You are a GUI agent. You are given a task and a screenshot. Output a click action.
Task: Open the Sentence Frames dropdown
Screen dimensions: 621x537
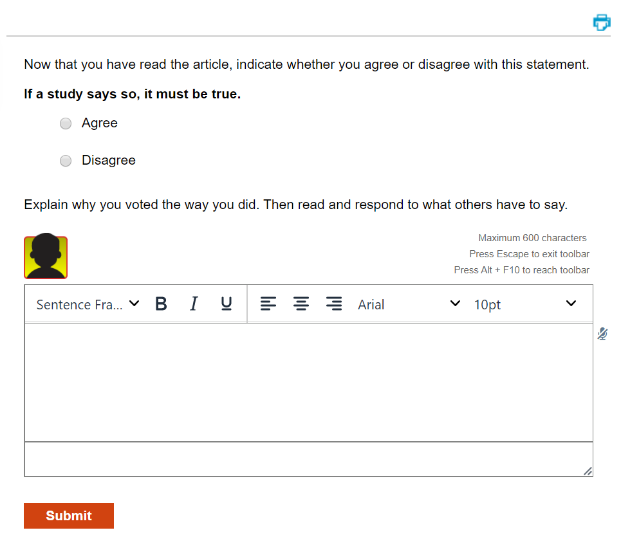pyautogui.click(x=88, y=304)
